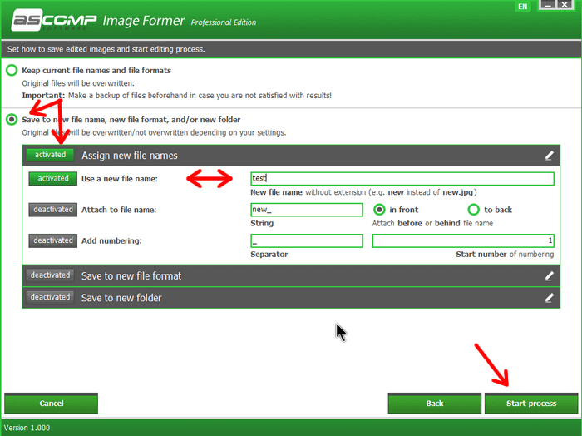Click the Separator input field
Viewport: 582px width, 436px height.
[307, 240]
